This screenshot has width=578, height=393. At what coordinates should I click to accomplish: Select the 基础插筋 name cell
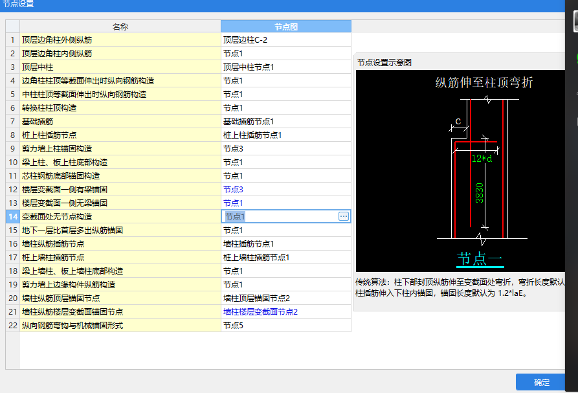(x=120, y=121)
